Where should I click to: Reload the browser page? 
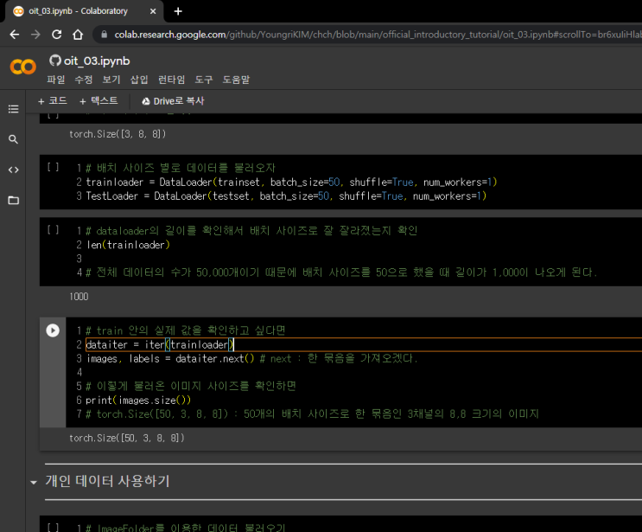57,35
